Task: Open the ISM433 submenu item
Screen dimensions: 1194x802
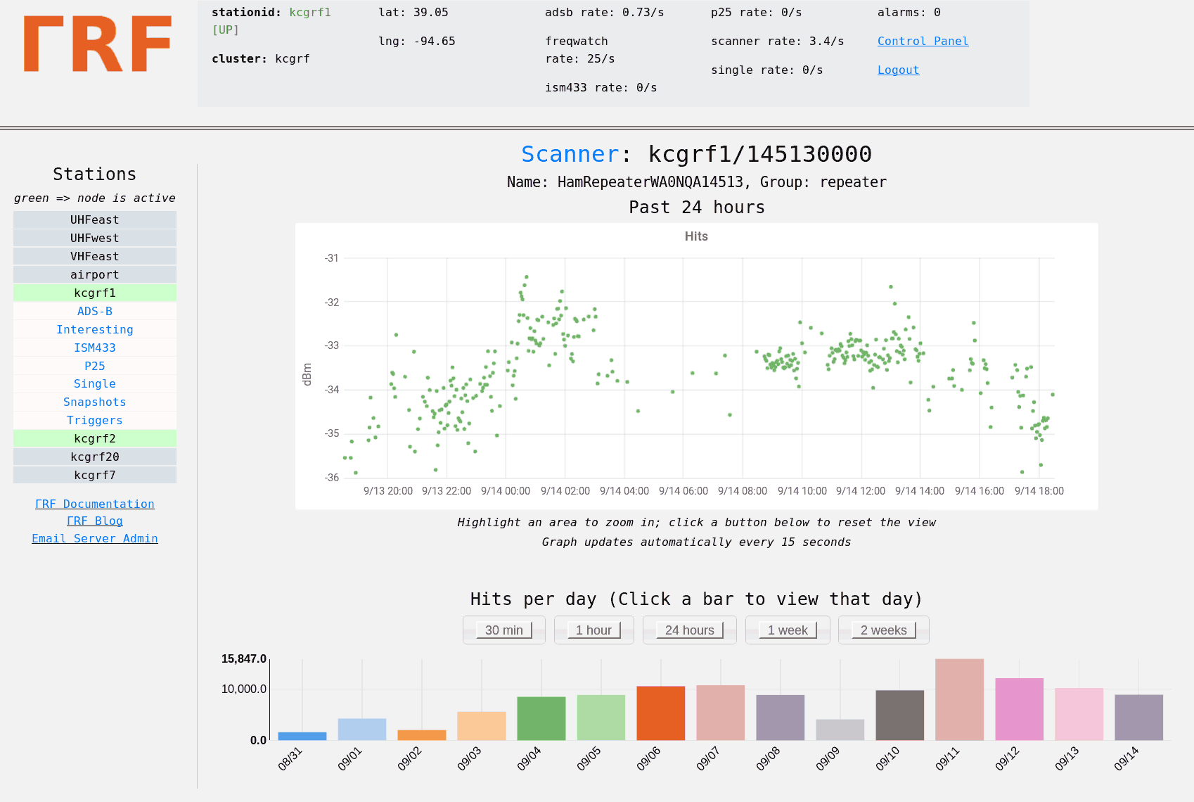Action: click(x=95, y=348)
